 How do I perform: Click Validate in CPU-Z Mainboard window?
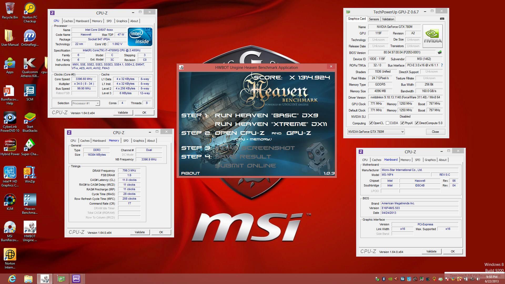tap(431, 251)
